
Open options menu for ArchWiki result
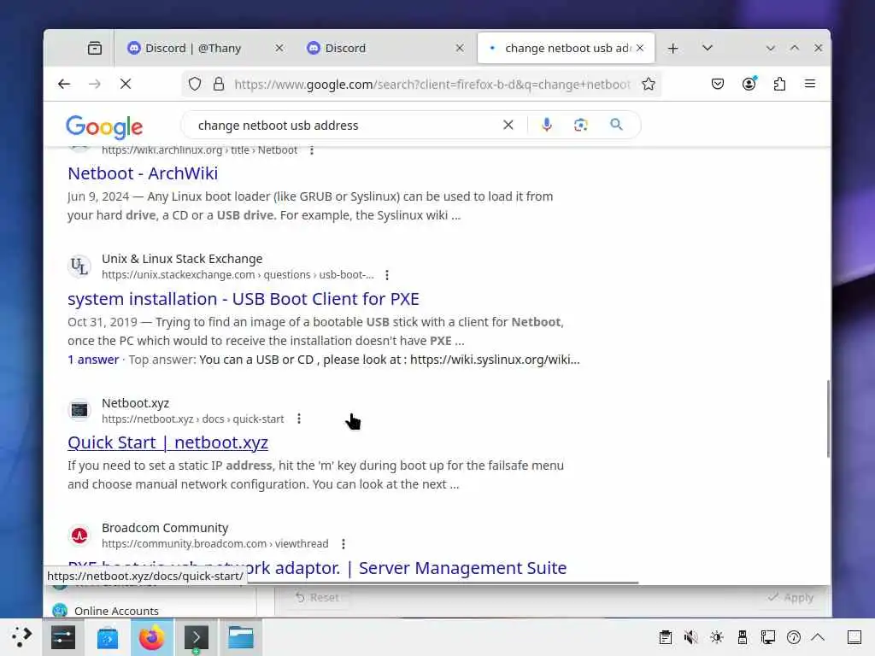pyautogui.click(x=311, y=150)
